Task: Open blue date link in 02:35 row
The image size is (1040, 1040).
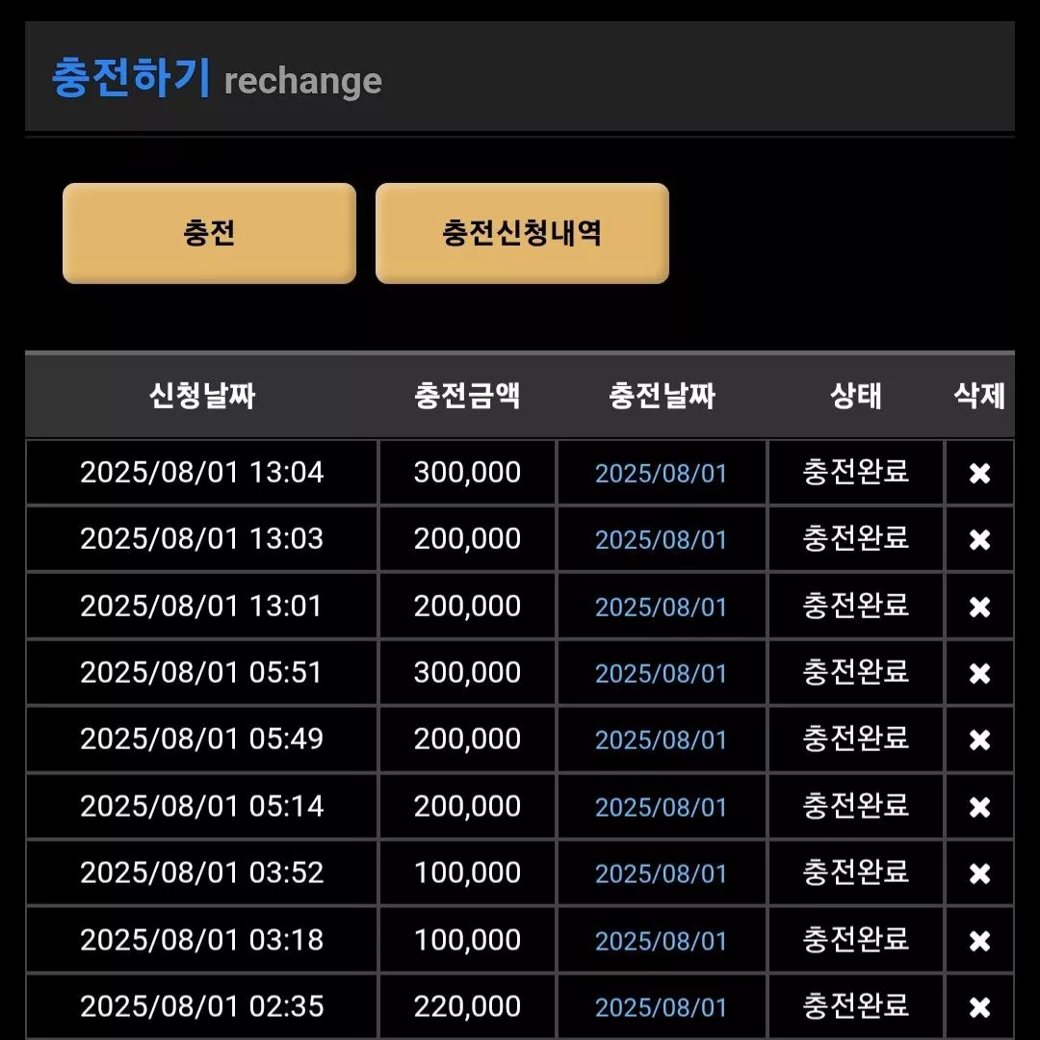Action: point(661,1007)
